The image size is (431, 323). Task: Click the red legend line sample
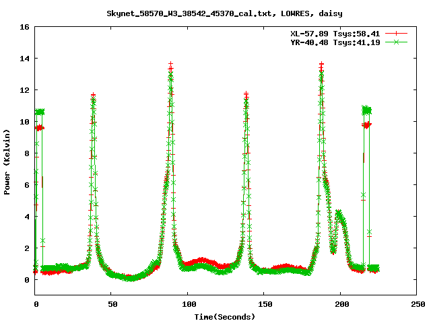tap(396, 34)
